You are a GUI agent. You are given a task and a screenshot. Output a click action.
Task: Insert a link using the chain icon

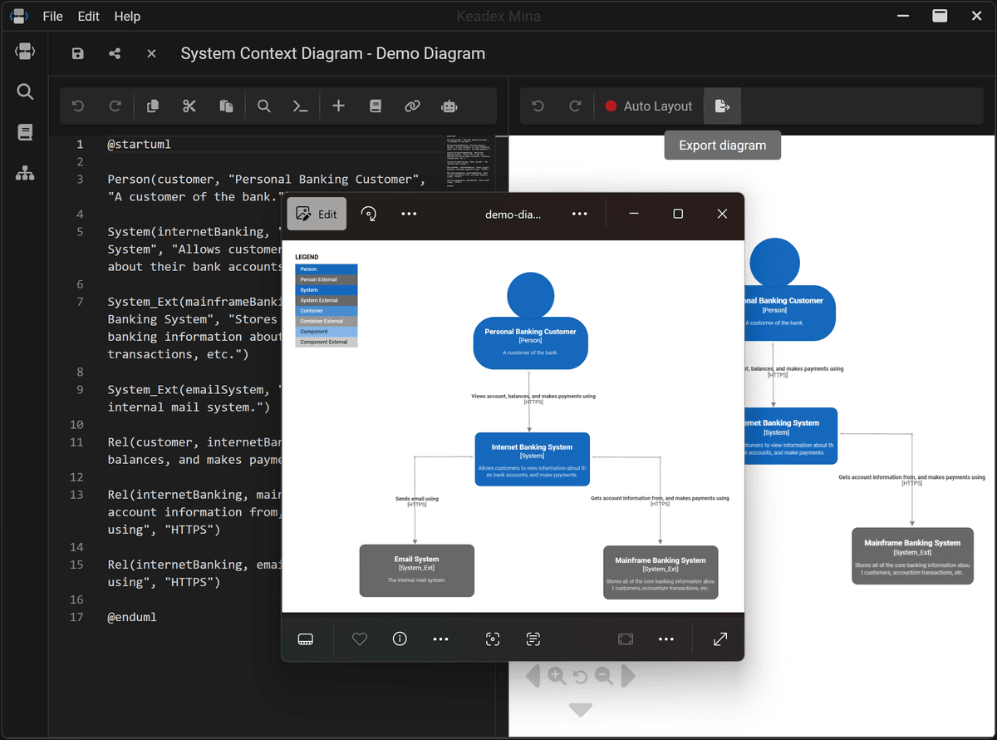412,106
